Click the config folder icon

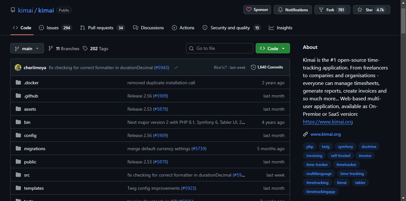18,135
